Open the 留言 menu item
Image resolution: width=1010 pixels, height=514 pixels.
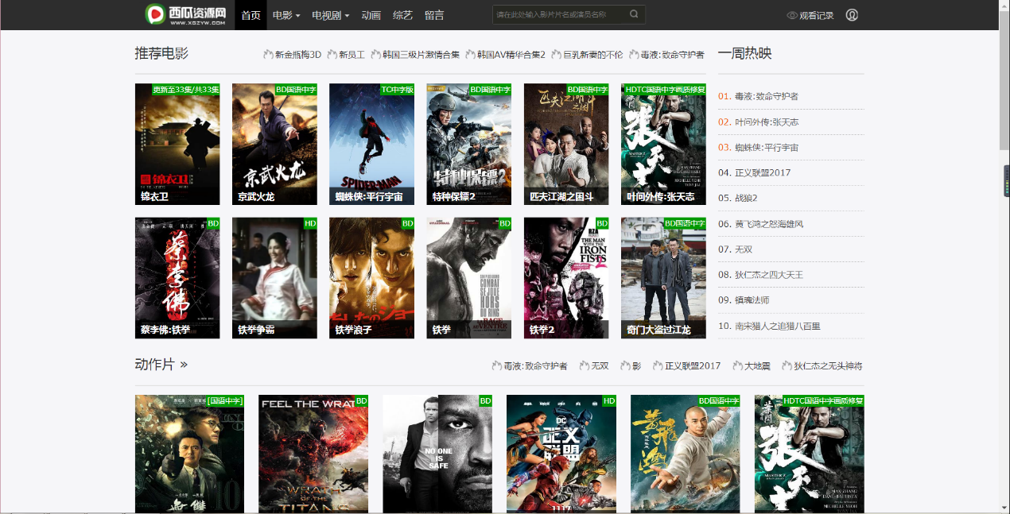tap(434, 15)
